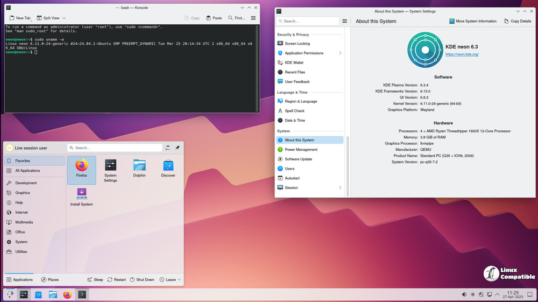Launch Firefox from the Favorites grid
This screenshot has width=538, height=302.
81,169
